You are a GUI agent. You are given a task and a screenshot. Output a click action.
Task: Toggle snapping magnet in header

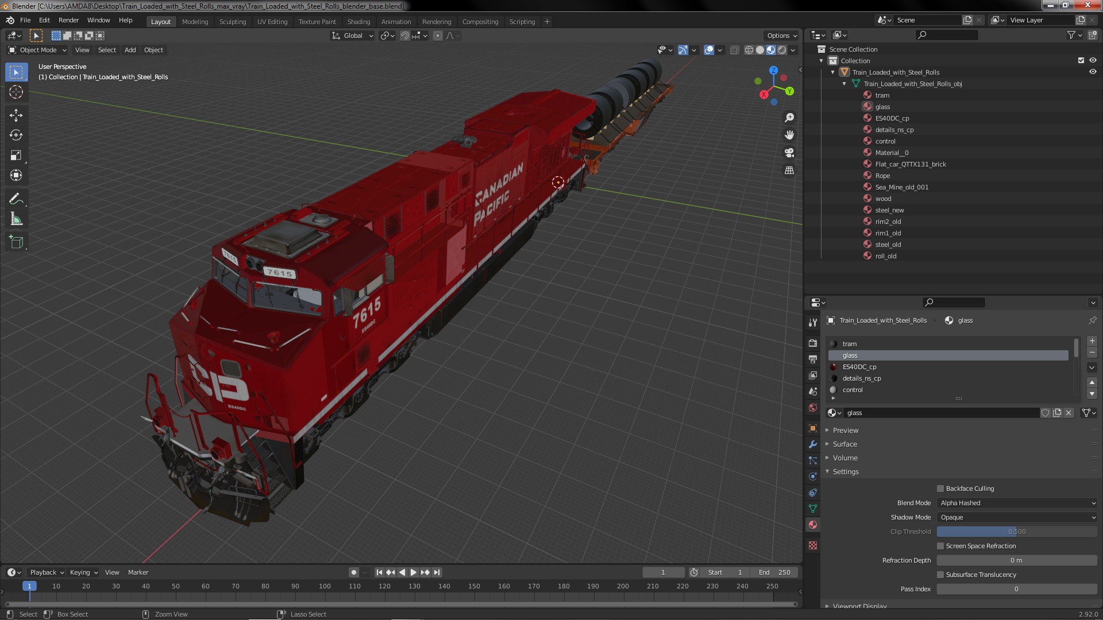pyautogui.click(x=405, y=36)
